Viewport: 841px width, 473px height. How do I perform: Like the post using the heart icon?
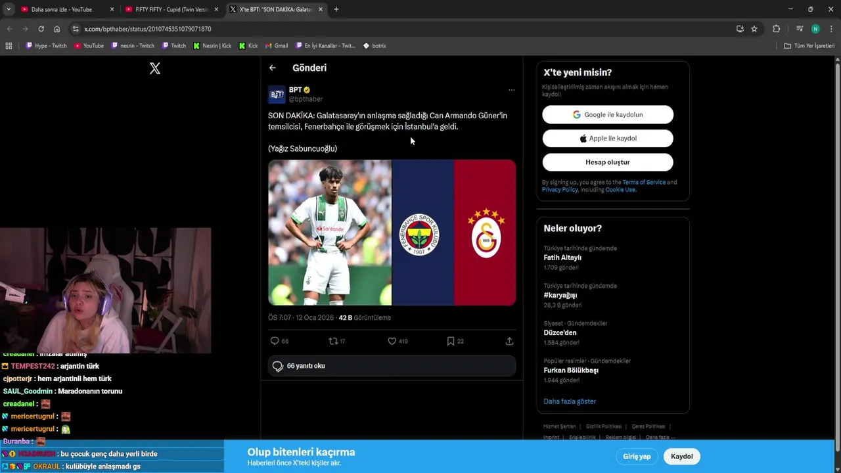pos(392,341)
